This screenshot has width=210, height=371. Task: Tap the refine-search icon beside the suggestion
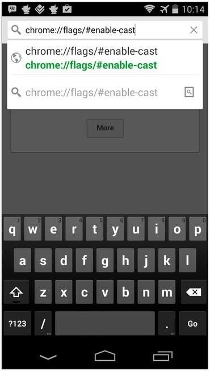tap(189, 92)
